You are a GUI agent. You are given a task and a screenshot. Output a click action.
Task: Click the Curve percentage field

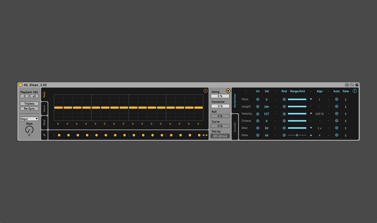(220, 126)
